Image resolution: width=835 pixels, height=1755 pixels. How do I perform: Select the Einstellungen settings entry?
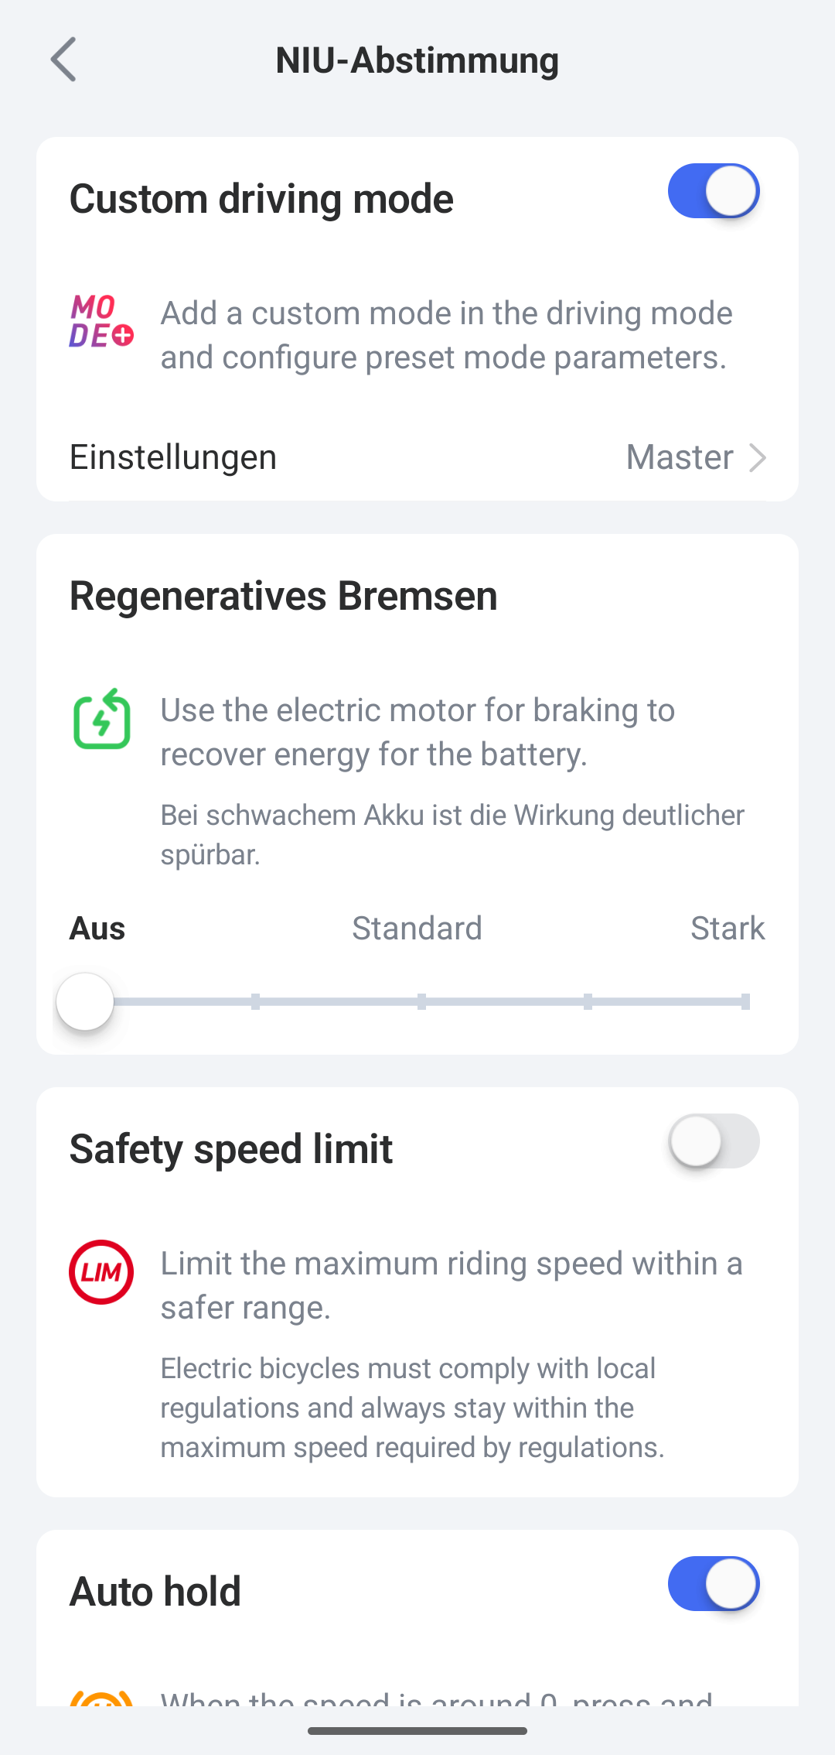[173, 457]
